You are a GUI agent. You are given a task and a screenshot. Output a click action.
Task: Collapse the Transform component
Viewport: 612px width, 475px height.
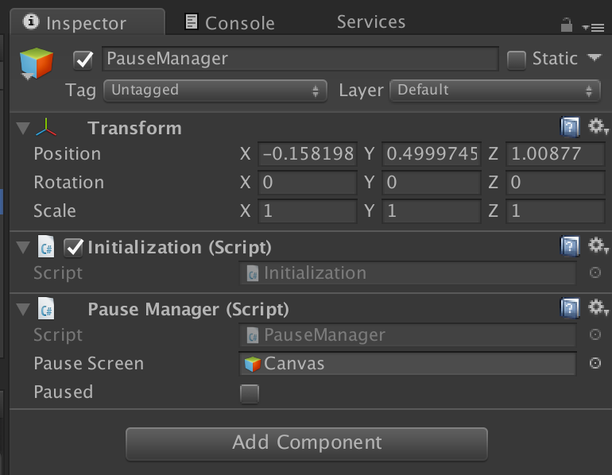[22, 128]
